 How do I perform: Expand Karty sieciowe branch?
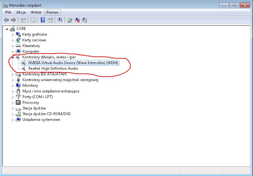coord(13,40)
